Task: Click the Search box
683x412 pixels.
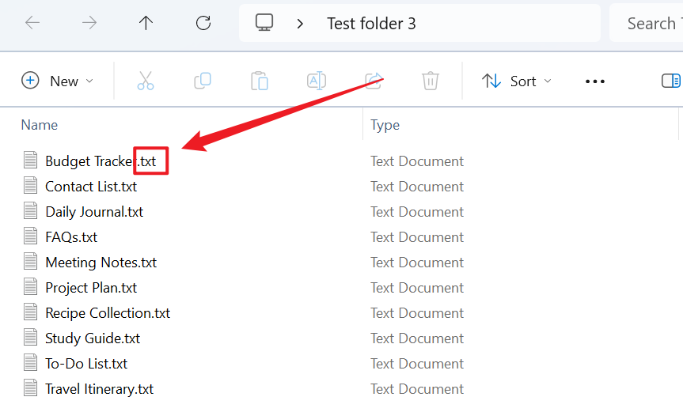Action: click(x=649, y=23)
